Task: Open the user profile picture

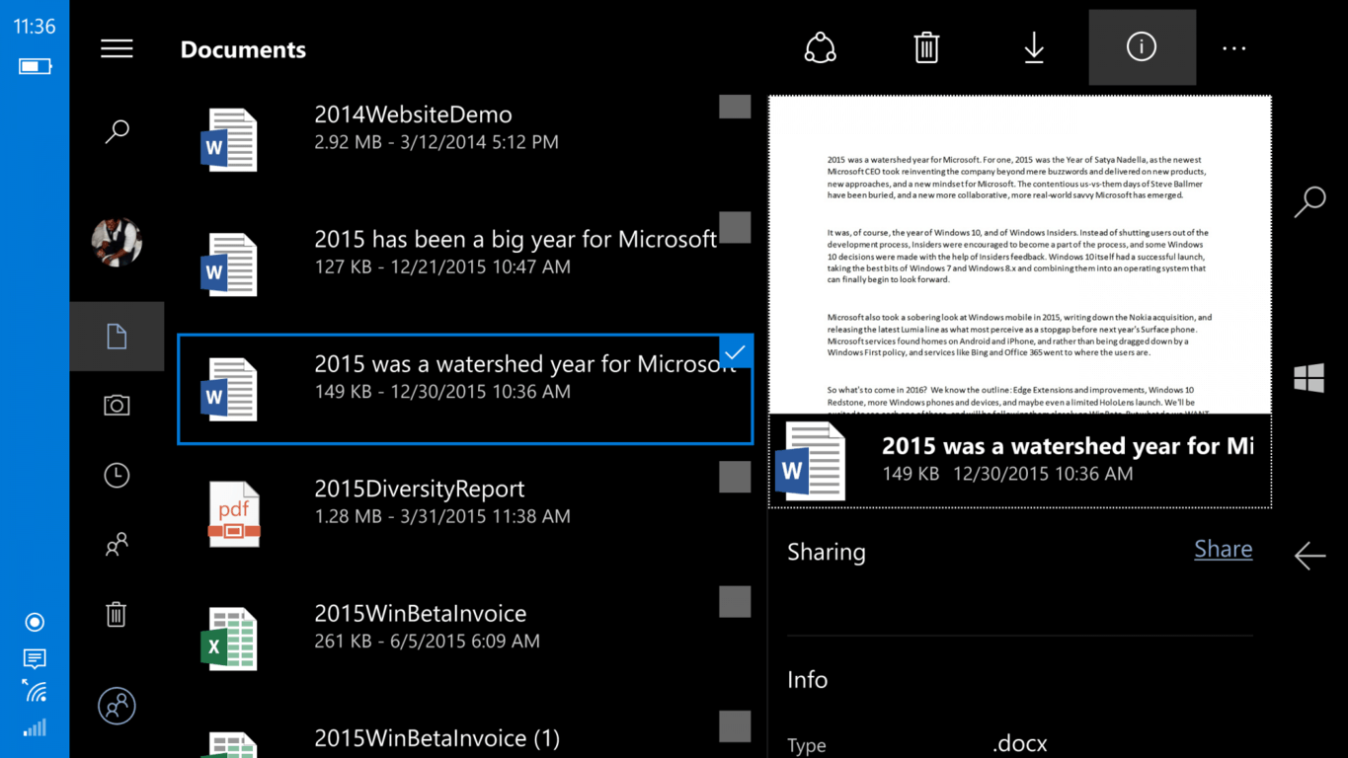Action: [x=117, y=242]
